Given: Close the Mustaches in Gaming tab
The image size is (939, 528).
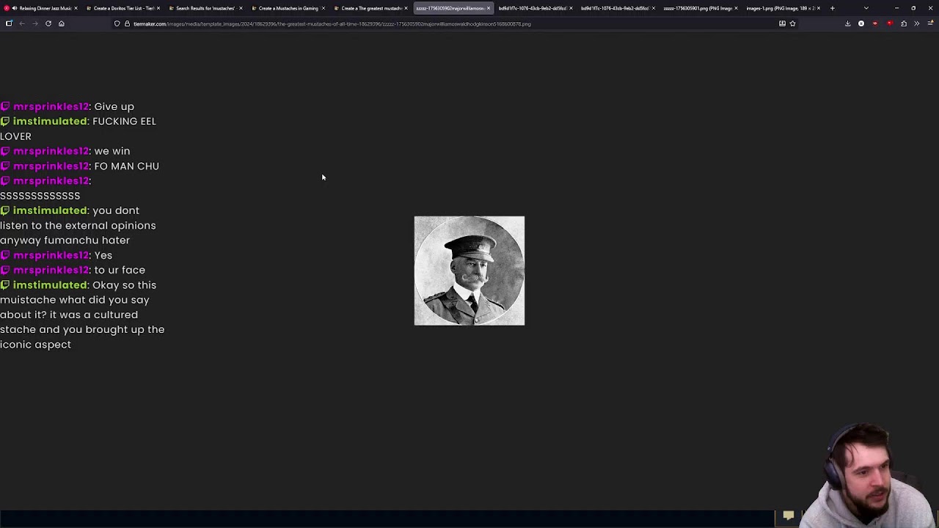Looking at the screenshot, I should tap(323, 8).
